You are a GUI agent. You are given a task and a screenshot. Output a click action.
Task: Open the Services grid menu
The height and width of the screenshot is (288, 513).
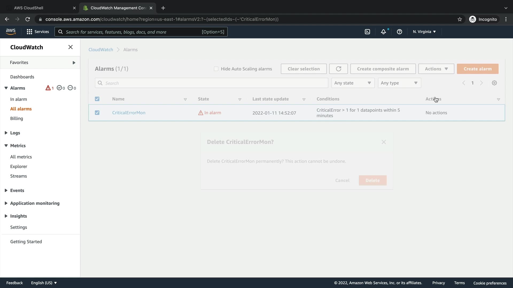(29, 32)
